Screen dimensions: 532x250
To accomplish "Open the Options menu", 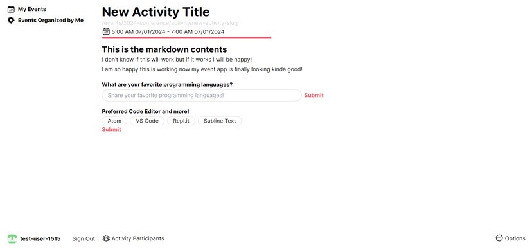I will click(510, 238).
